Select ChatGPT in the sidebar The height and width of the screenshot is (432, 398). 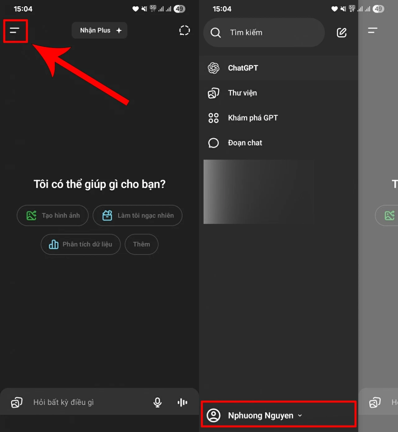(x=243, y=68)
